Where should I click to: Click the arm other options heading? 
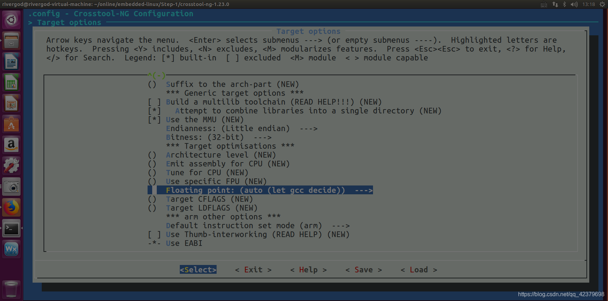coord(223,217)
